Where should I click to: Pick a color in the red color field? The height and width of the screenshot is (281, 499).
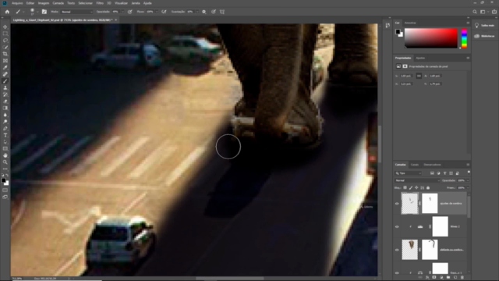point(431,38)
